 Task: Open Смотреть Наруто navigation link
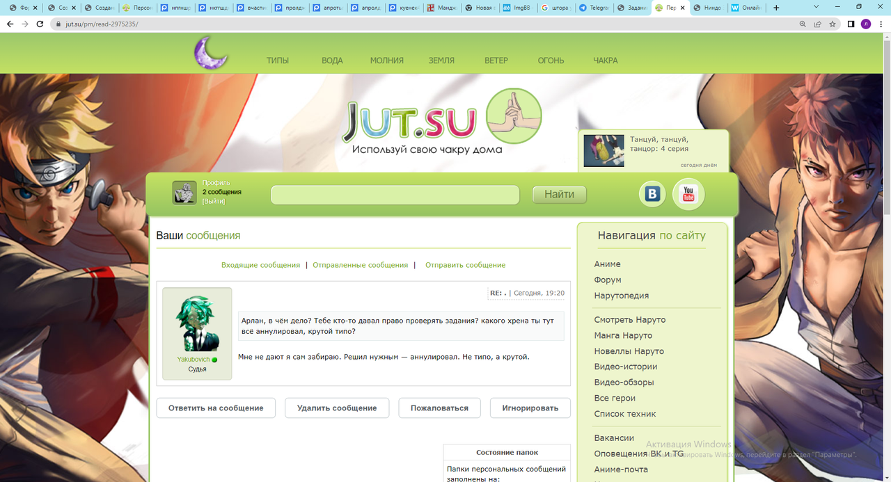pyautogui.click(x=630, y=320)
